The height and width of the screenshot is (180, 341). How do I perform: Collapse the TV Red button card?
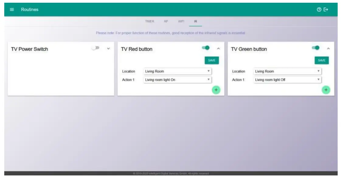(218, 48)
